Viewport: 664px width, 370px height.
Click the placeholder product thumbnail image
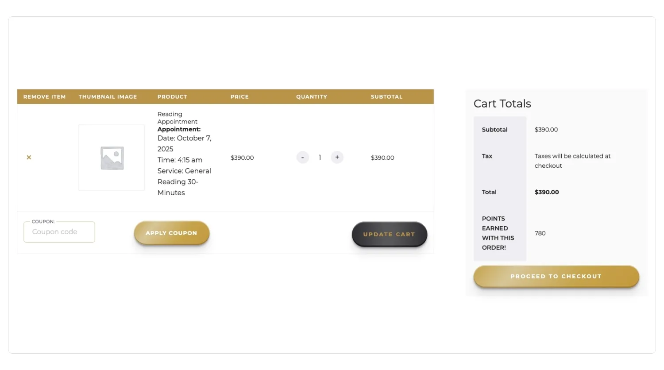tap(112, 158)
